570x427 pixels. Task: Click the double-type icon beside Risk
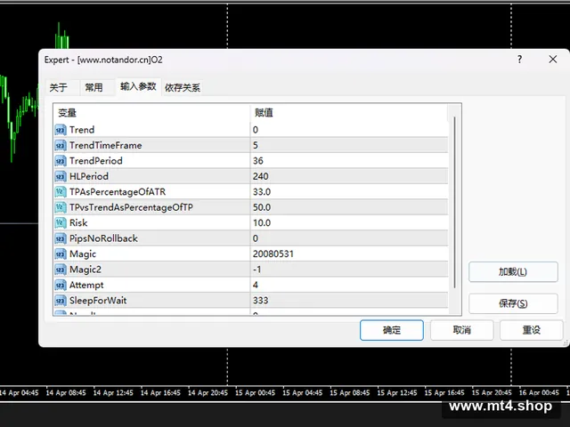click(x=61, y=223)
